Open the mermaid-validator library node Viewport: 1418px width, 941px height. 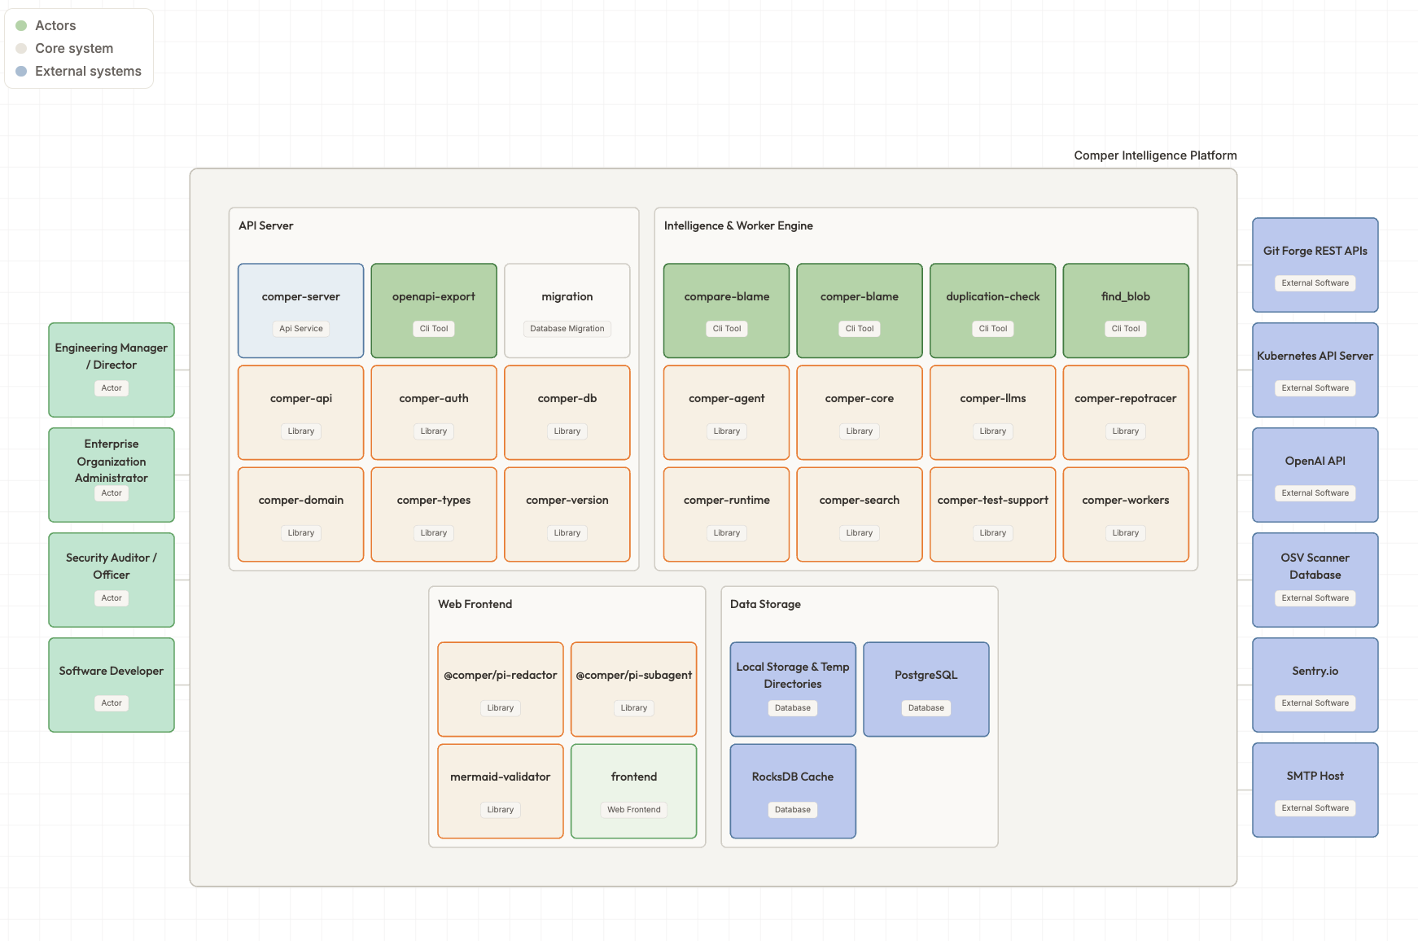coord(501,791)
